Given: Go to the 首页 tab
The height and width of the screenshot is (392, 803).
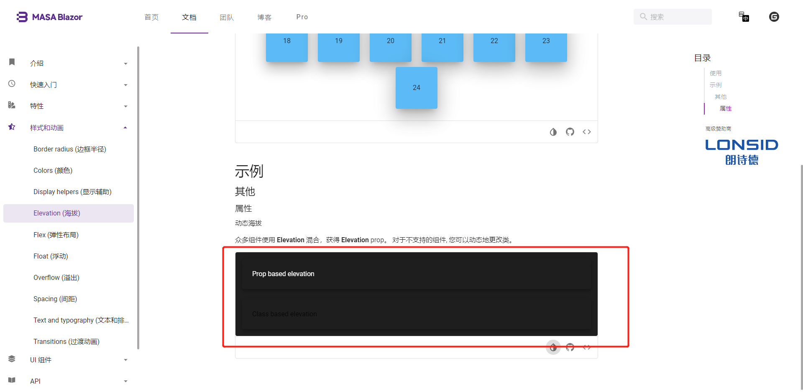Looking at the screenshot, I should click(x=151, y=17).
